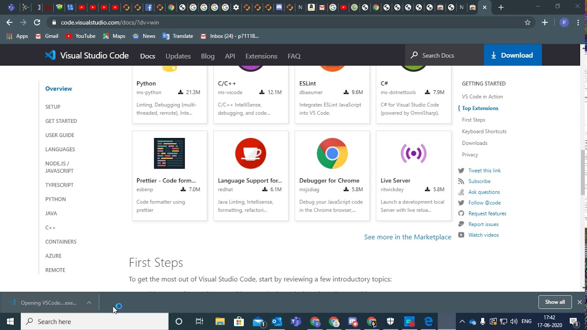The height and width of the screenshot is (330, 587).
Task: Go back to the previous page
Action: pyautogui.click(x=10, y=22)
